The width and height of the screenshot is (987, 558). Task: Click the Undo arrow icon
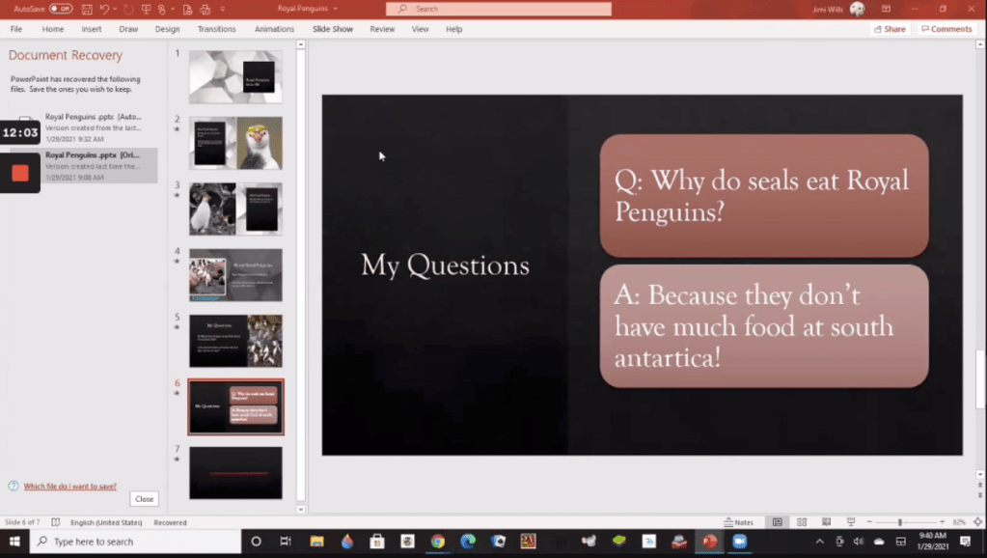(103, 9)
